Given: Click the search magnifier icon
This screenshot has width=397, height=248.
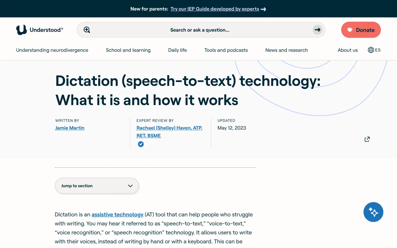Looking at the screenshot, I should [x=87, y=30].
